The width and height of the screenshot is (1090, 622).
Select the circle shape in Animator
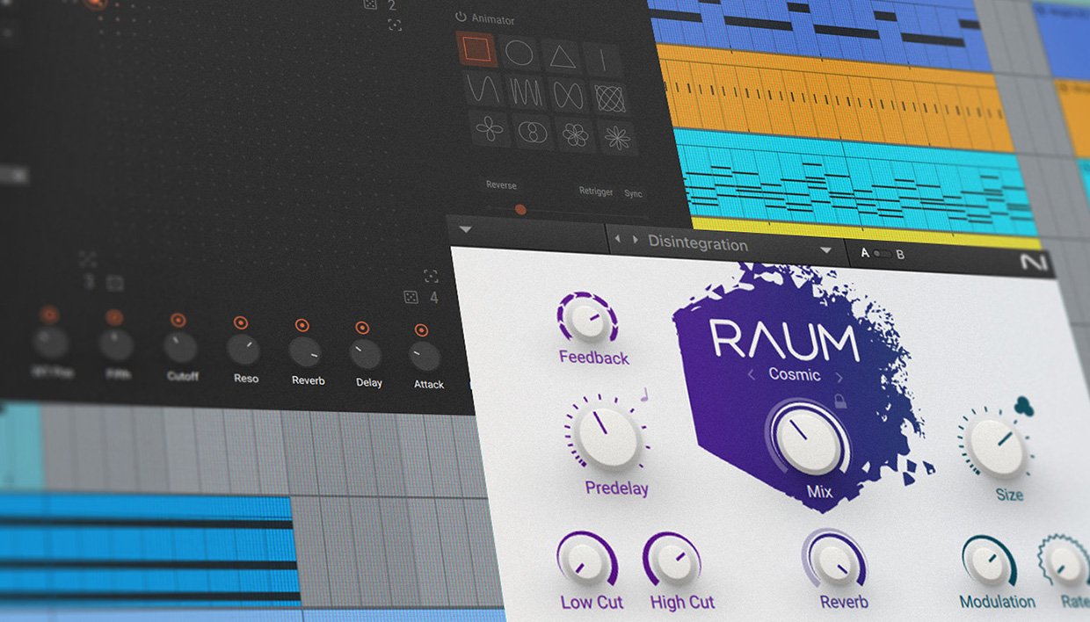[x=520, y=53]
